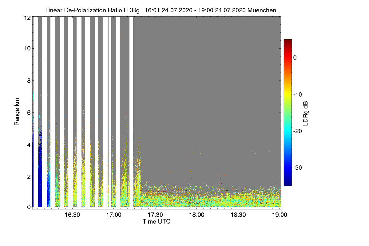Viewport: 369px width, 246px height.
Task: Click the '8' range axis tick label
Action: click(x=29, y=81)
